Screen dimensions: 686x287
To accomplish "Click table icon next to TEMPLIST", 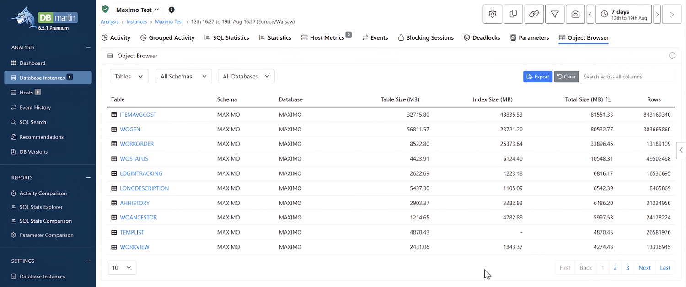I will [114, 232].
